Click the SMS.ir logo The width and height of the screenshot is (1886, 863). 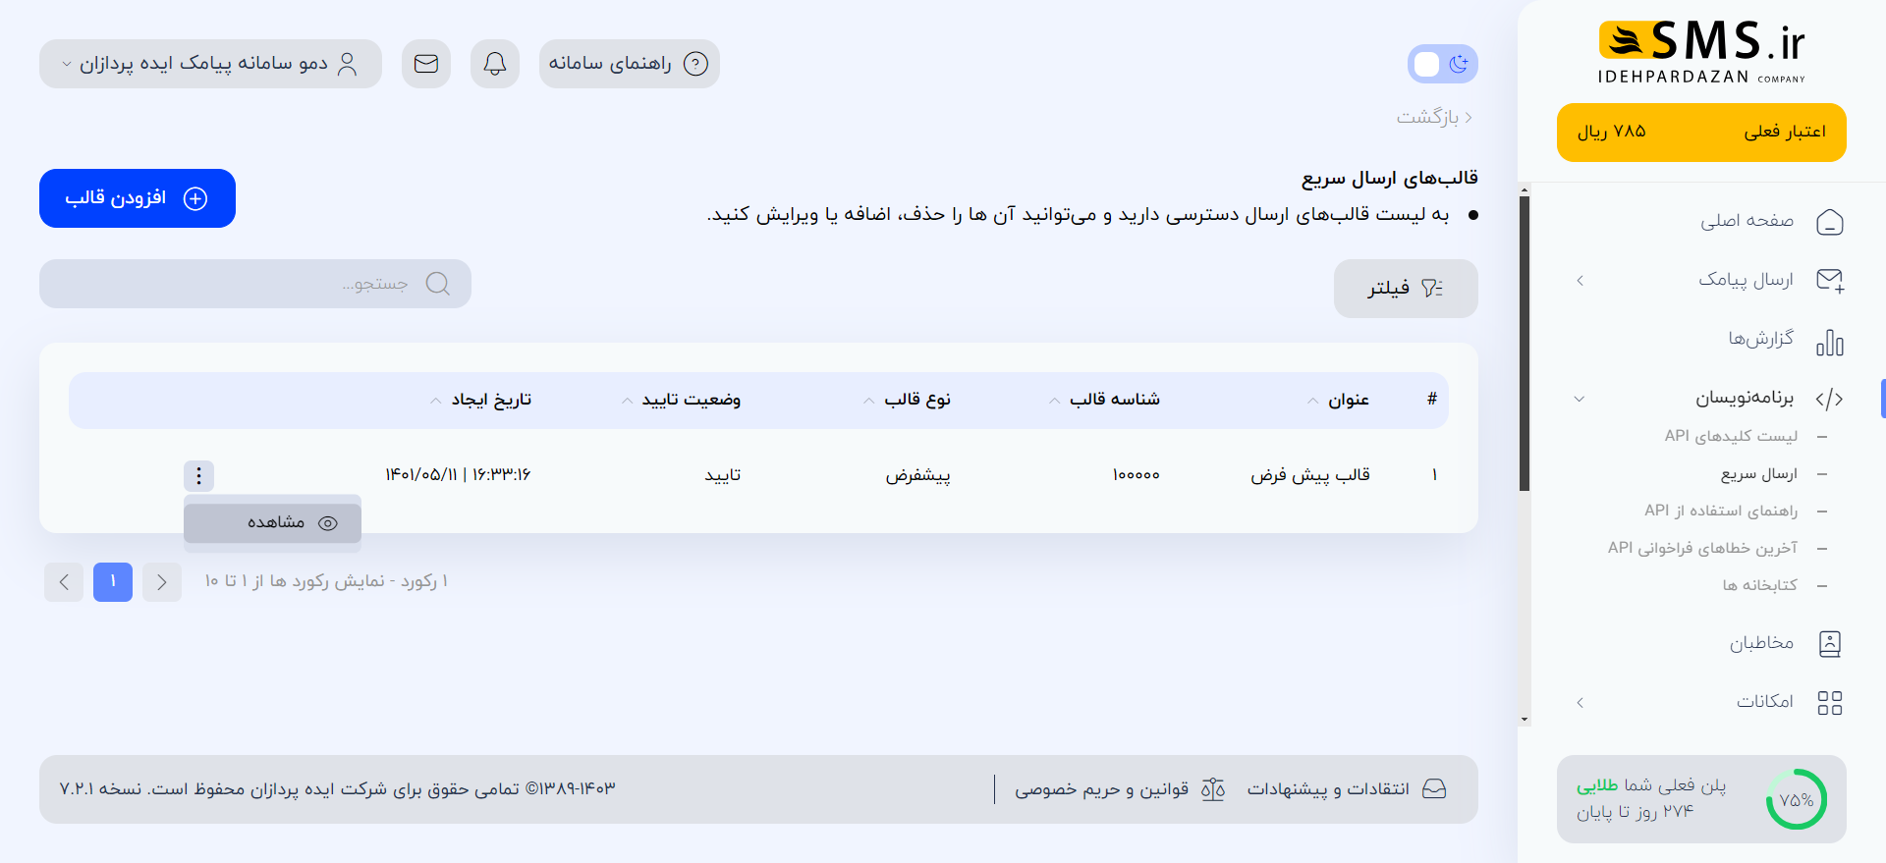pyautogui.click(x=1701, y=51)
